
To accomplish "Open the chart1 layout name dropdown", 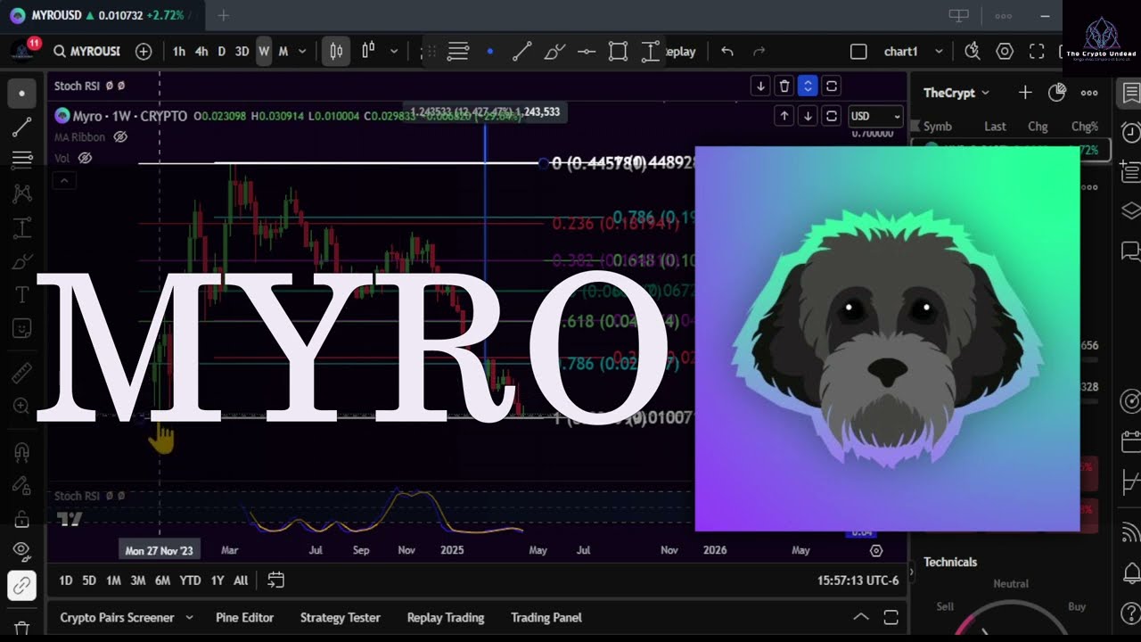I will click(913, 52).
